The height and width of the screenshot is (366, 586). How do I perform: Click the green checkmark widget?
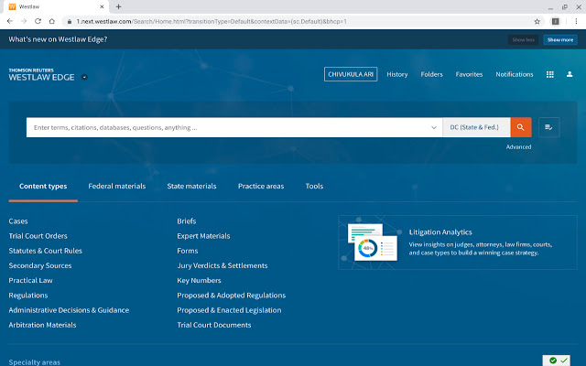click(562, 361)
